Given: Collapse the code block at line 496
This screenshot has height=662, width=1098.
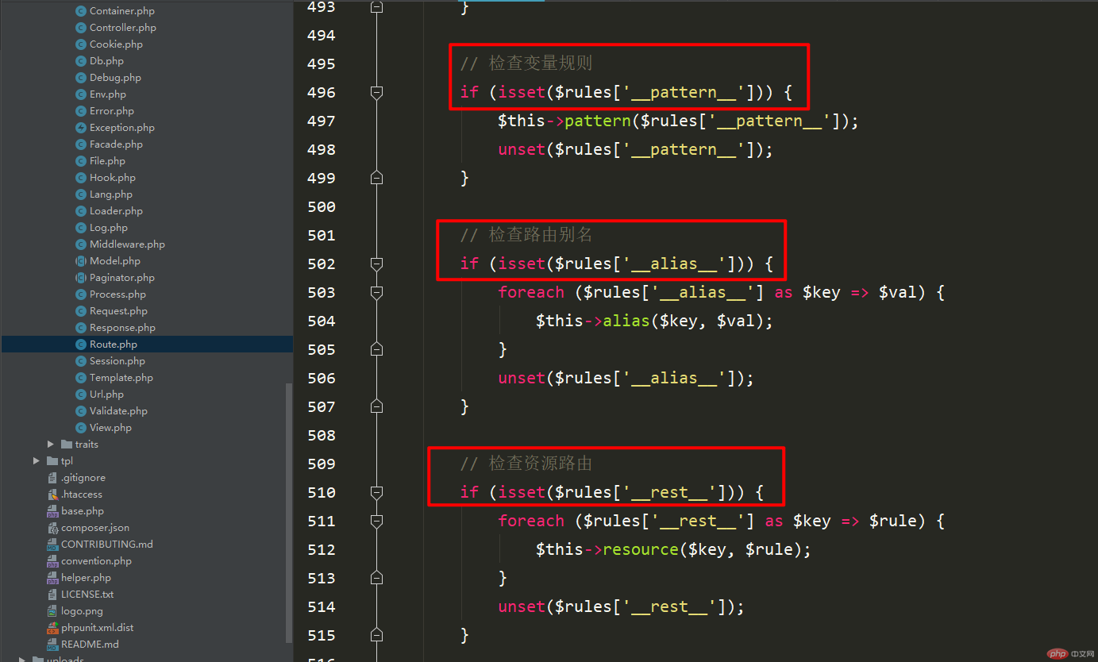Looking at the screenshot, I should tap(377, 93).
